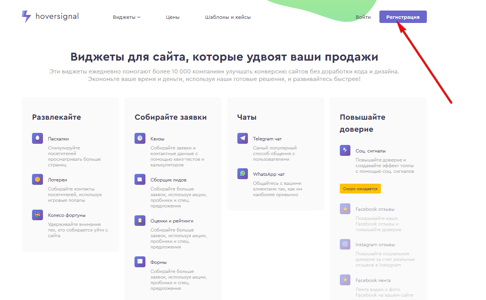Open the Telegram чат link
This screenshot has width=486, height=300.
pyautogui.click(x=267, y=139)
